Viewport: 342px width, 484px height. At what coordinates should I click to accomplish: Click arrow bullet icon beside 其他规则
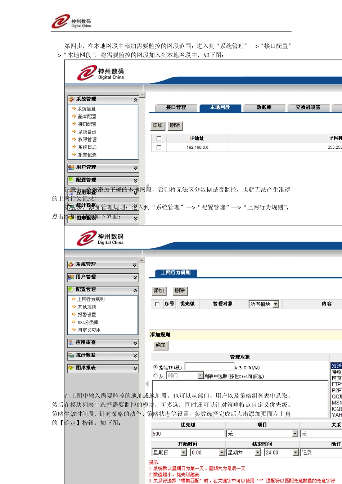click(73, 306)
